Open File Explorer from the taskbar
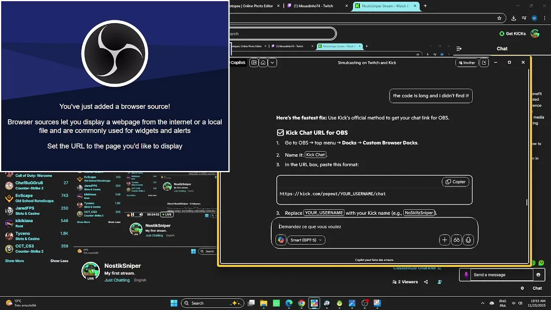This screenshot has height=310, width=551. tap(264, 303)
